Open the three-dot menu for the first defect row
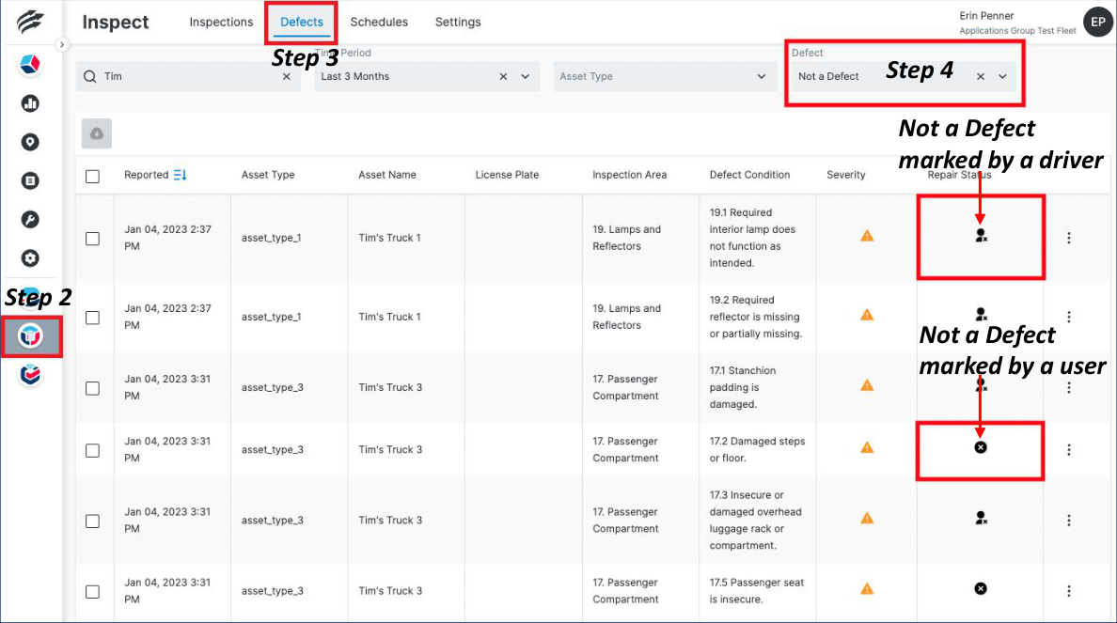Viewport: 1117px width, 623px height. [1069, 238]
